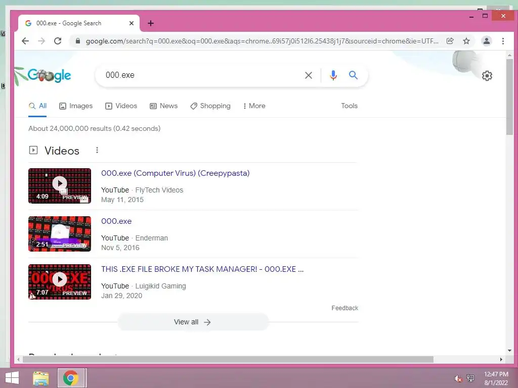Click the browser forward arrow
Screen dimensions: 518x388
tap(41, 41)
